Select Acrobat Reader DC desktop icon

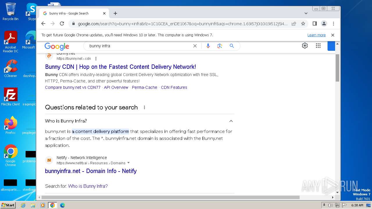click(x=10, y=42)
